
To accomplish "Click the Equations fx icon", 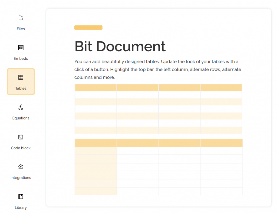I will [21, 107].
